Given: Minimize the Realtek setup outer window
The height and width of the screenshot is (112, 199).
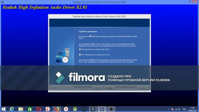Looking at the screenshot, I should coord(186,2).
